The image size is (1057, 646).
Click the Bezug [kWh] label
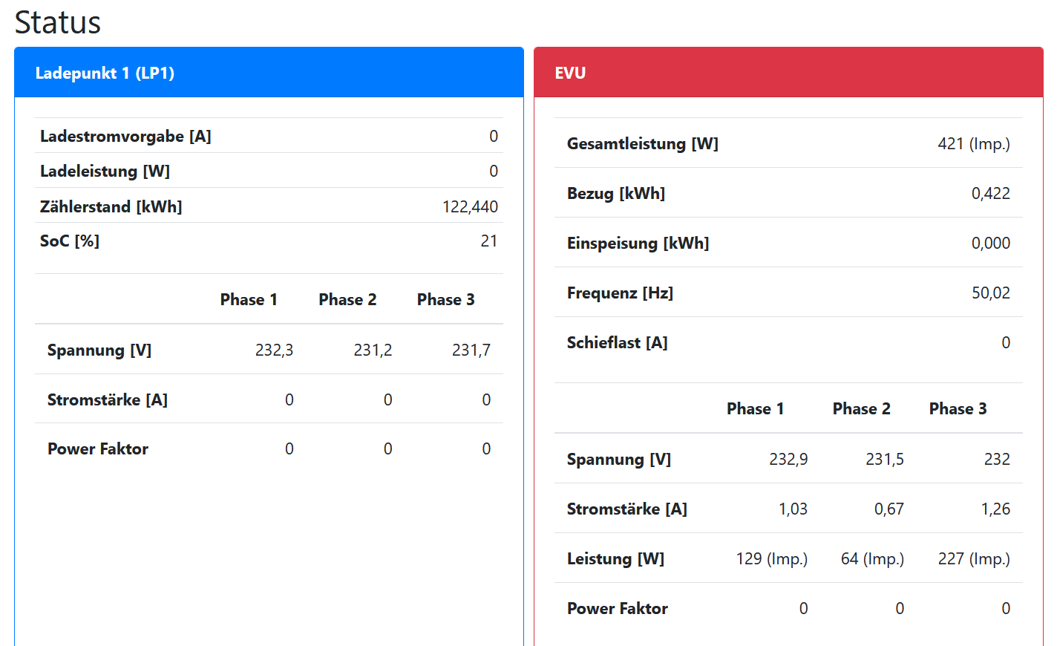[x=615, y=193]
